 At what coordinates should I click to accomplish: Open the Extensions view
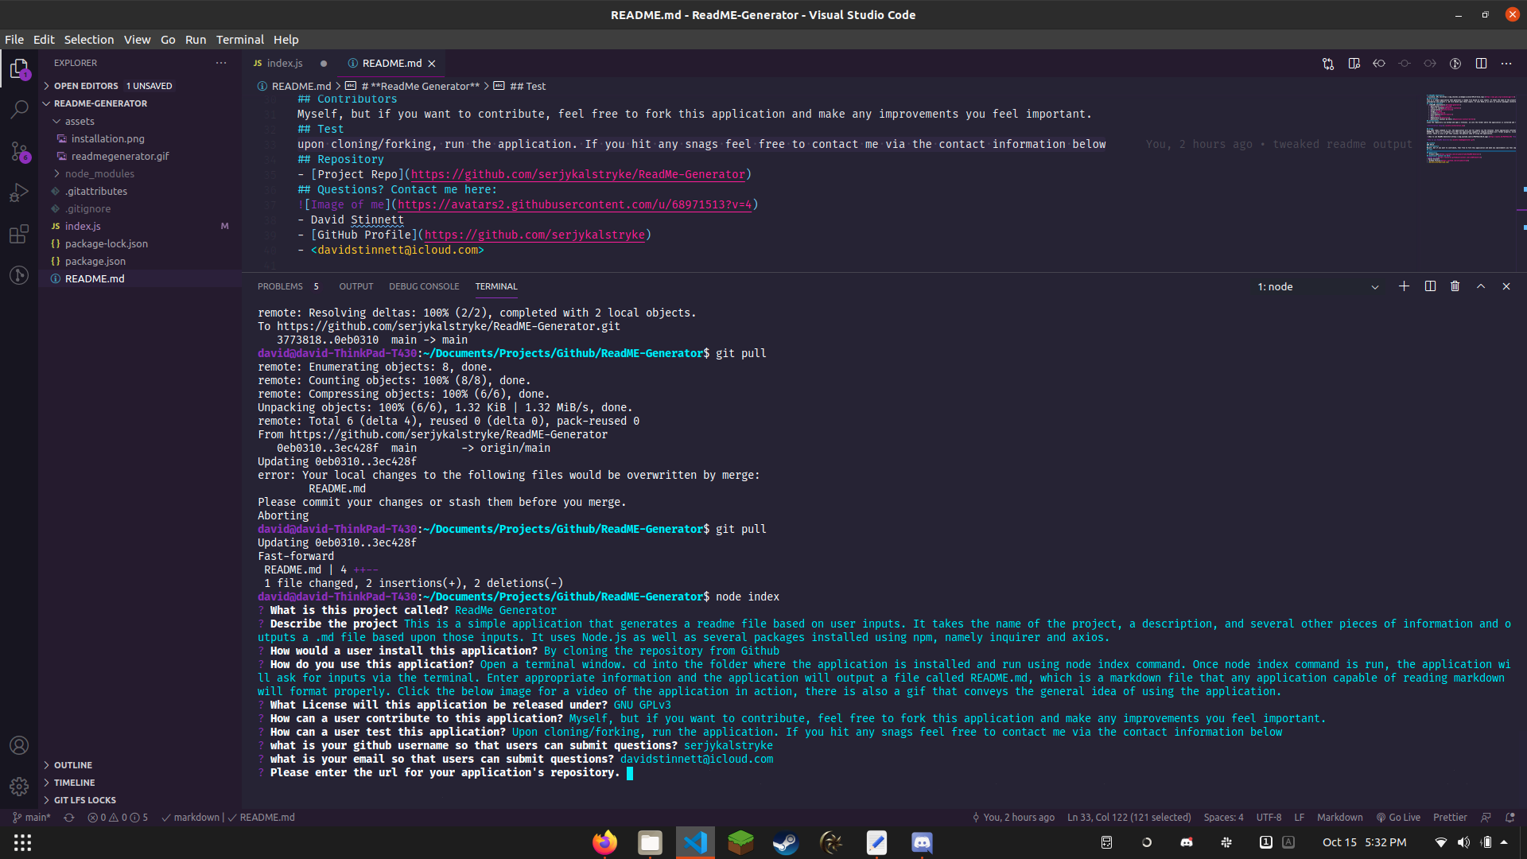19,234
